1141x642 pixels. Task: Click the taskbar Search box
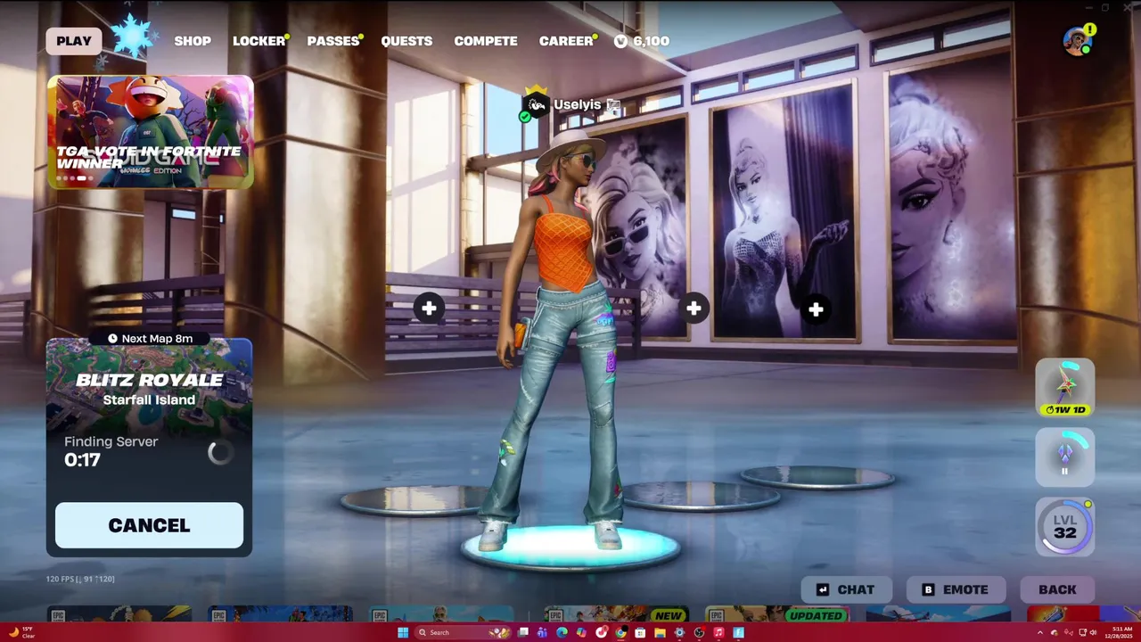[x=463, y=632]
